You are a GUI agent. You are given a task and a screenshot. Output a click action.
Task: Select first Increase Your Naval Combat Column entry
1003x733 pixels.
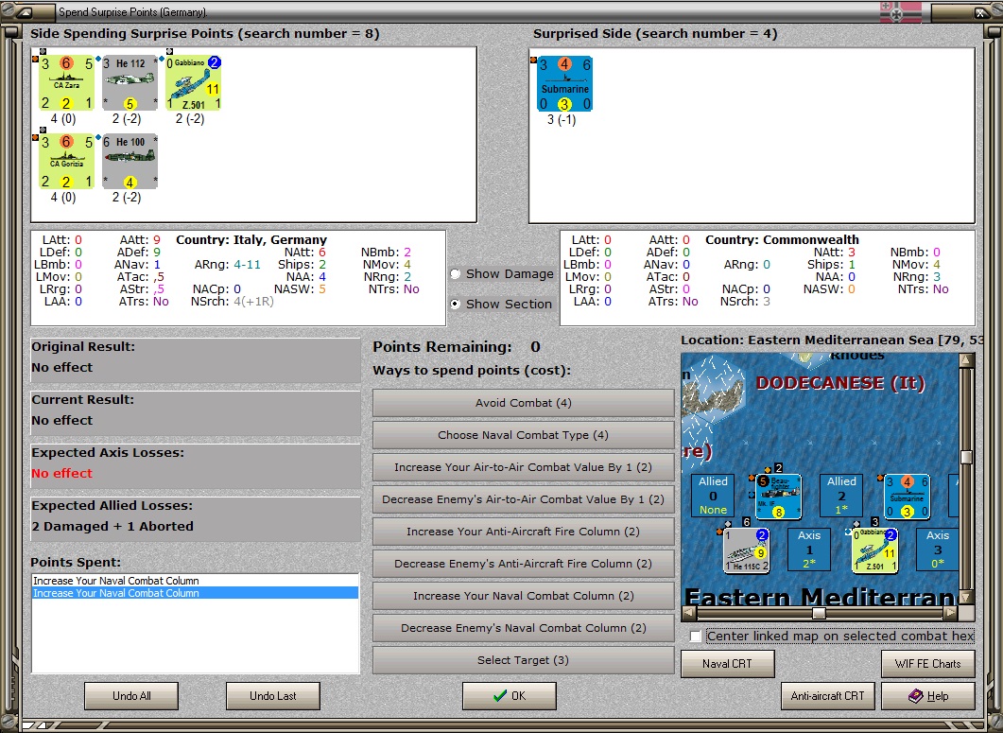195,581
